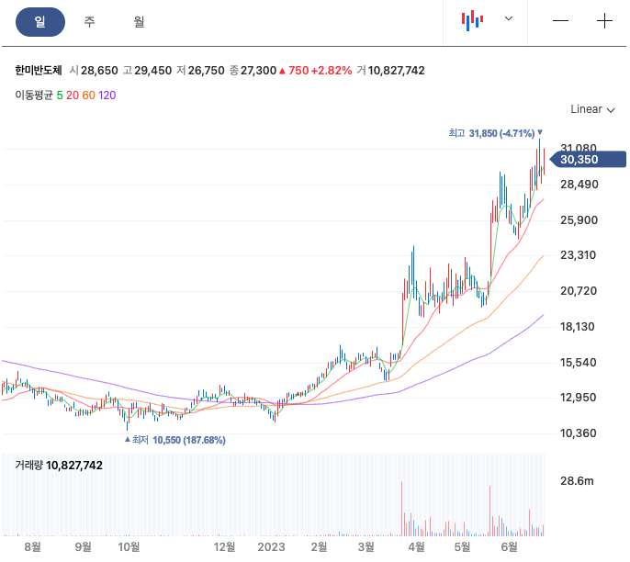The image size is (630, 562).
Task: Toggle the 120-day moving average
Action: click(107, 96)
